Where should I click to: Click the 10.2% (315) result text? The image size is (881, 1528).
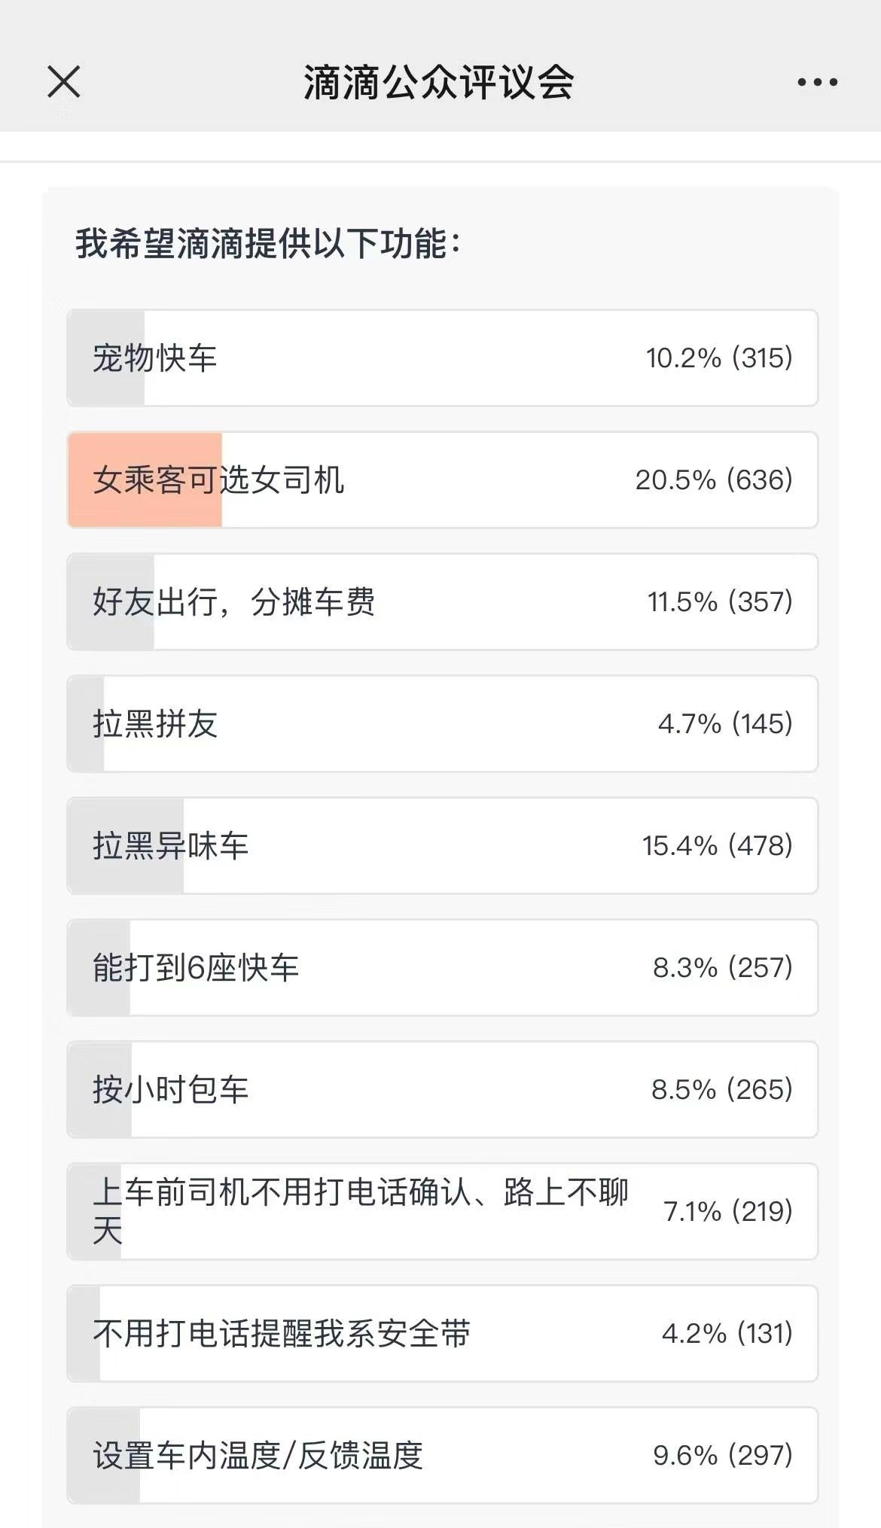tap(719, 358)
